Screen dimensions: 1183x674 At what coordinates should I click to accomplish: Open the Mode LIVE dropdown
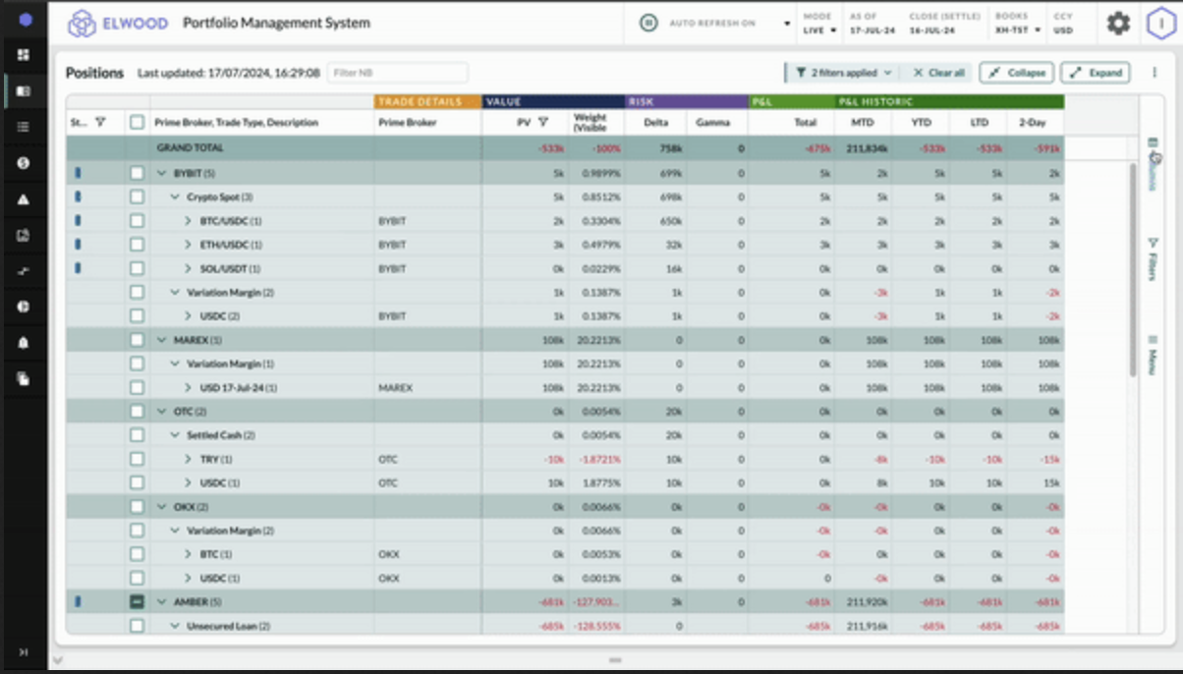(x=820, y=30)
